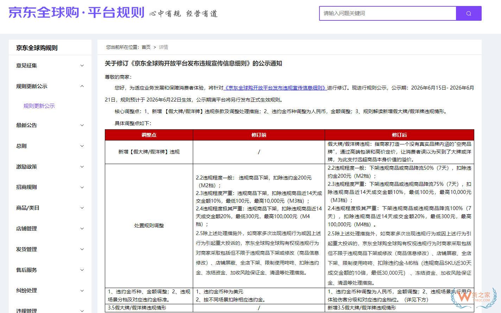Open the 发货管理 menu item
Image resolution: width=501 pixels, height=313 pixels.
(26, 249)
